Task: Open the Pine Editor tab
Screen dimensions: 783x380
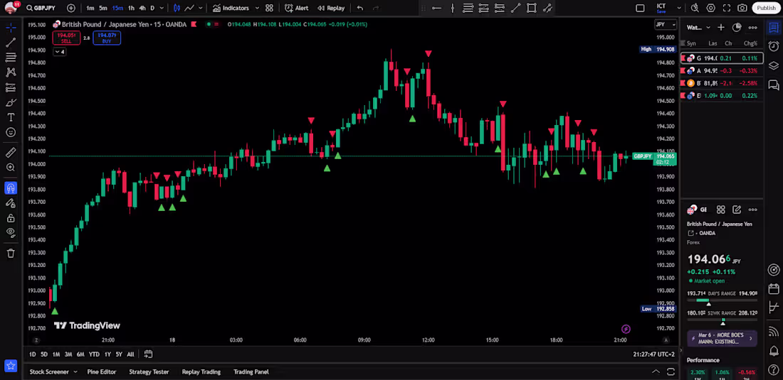Action: click(x=102, y=371)
